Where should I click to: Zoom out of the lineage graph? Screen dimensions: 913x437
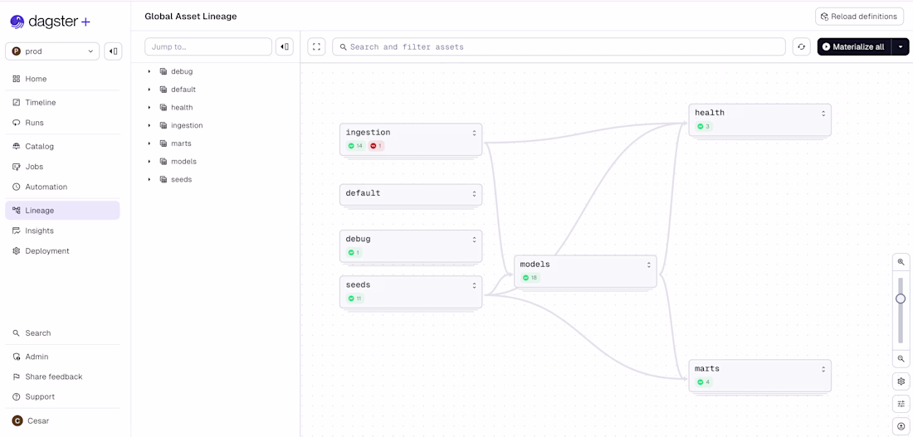pyautogui.click(x=901, y=359)
